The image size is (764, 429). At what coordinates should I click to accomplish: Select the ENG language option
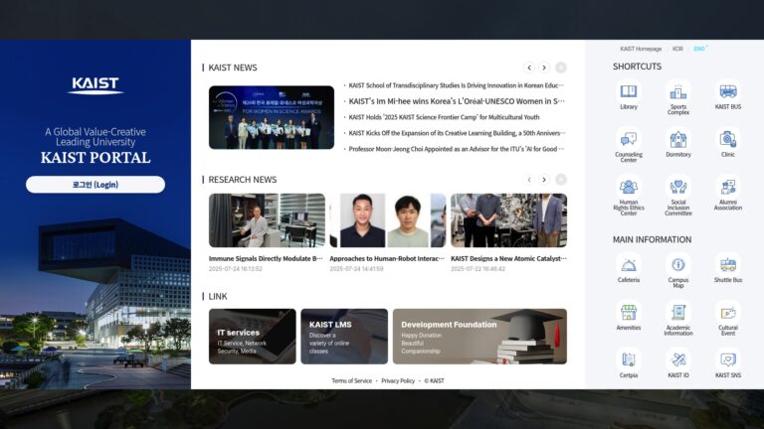pos(699,49)
